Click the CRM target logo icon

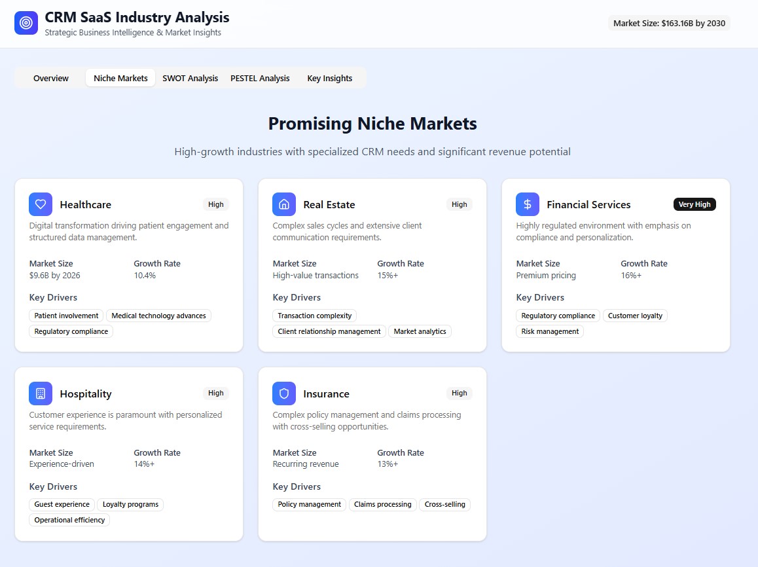pos(26,23)
